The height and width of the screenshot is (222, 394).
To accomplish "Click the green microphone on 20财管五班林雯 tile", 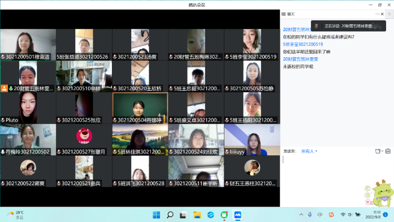I will [11, 88].
